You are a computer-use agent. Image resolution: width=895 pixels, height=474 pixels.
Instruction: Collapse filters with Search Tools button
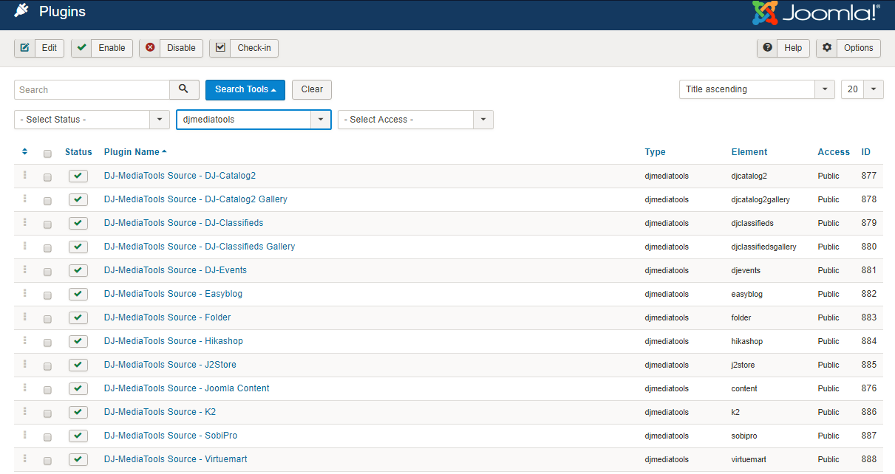click(x=245, y=89)
